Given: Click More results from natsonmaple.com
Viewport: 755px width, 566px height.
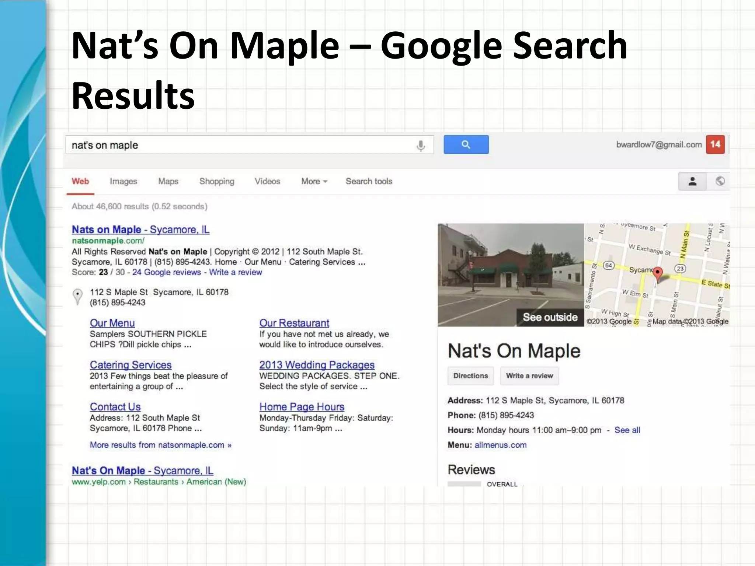Looking at the screenshot, I should (161, 445).
